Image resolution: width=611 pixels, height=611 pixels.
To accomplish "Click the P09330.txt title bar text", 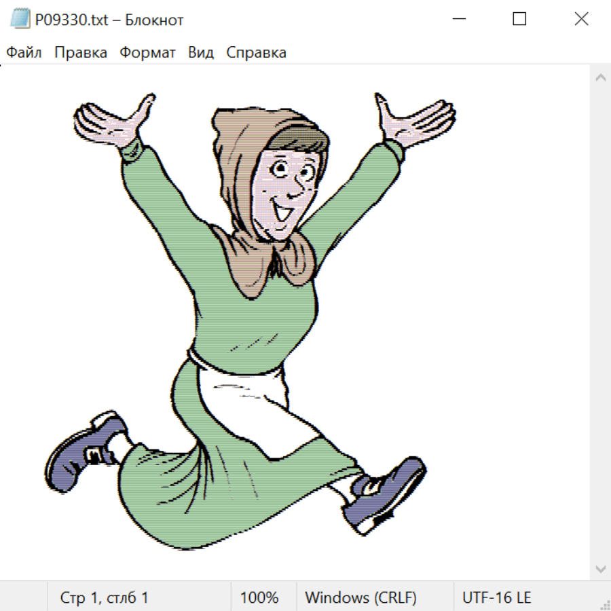I will (x=109, y=20).
